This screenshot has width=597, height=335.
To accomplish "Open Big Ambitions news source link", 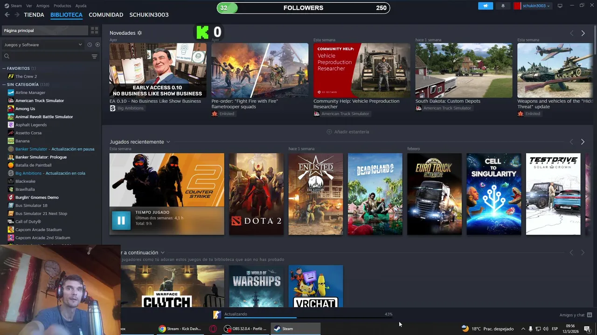I will click(x=127, y=108).
